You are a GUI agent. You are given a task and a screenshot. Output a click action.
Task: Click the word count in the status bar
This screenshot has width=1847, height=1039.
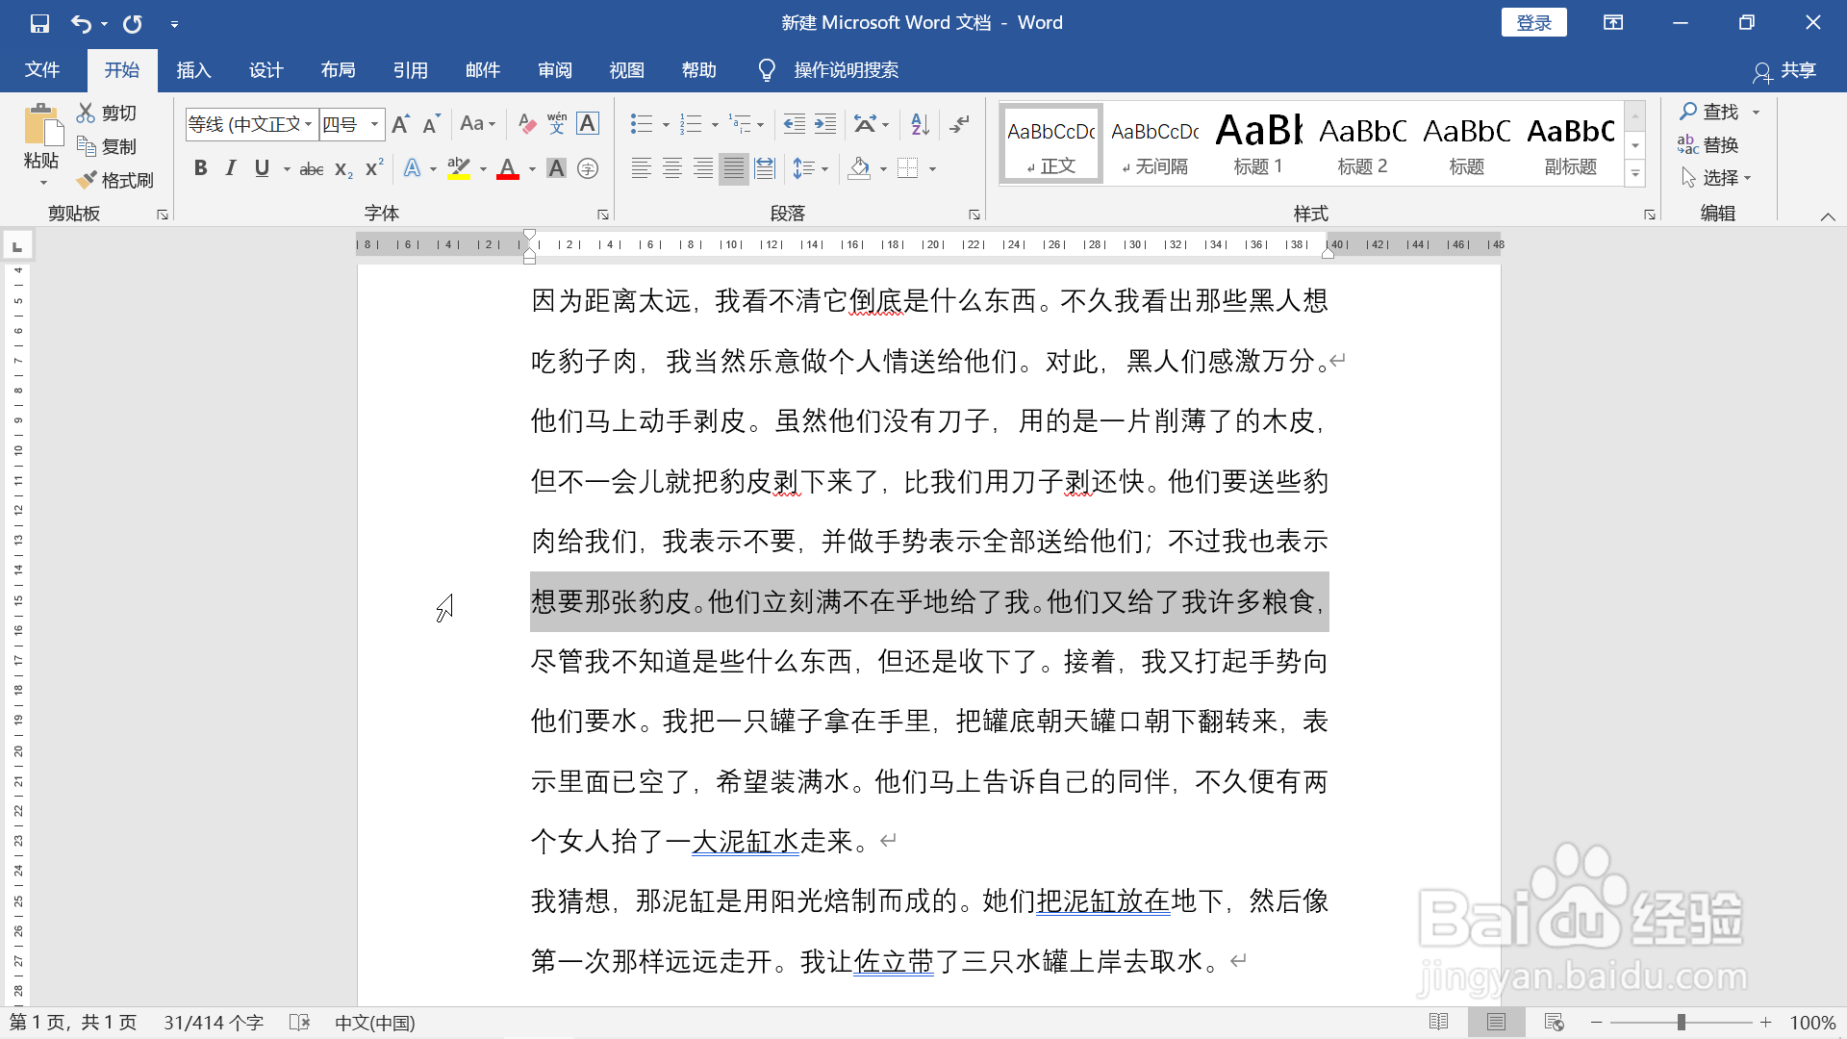213,1022
